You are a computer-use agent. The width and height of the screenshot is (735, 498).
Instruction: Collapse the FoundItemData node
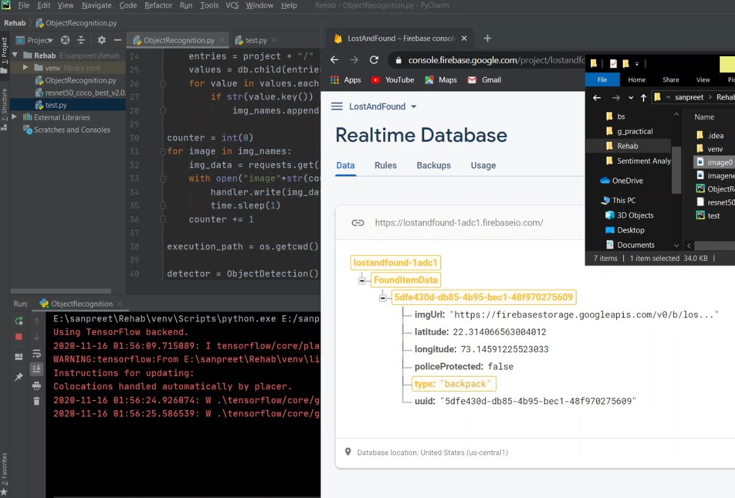(362, 281)
